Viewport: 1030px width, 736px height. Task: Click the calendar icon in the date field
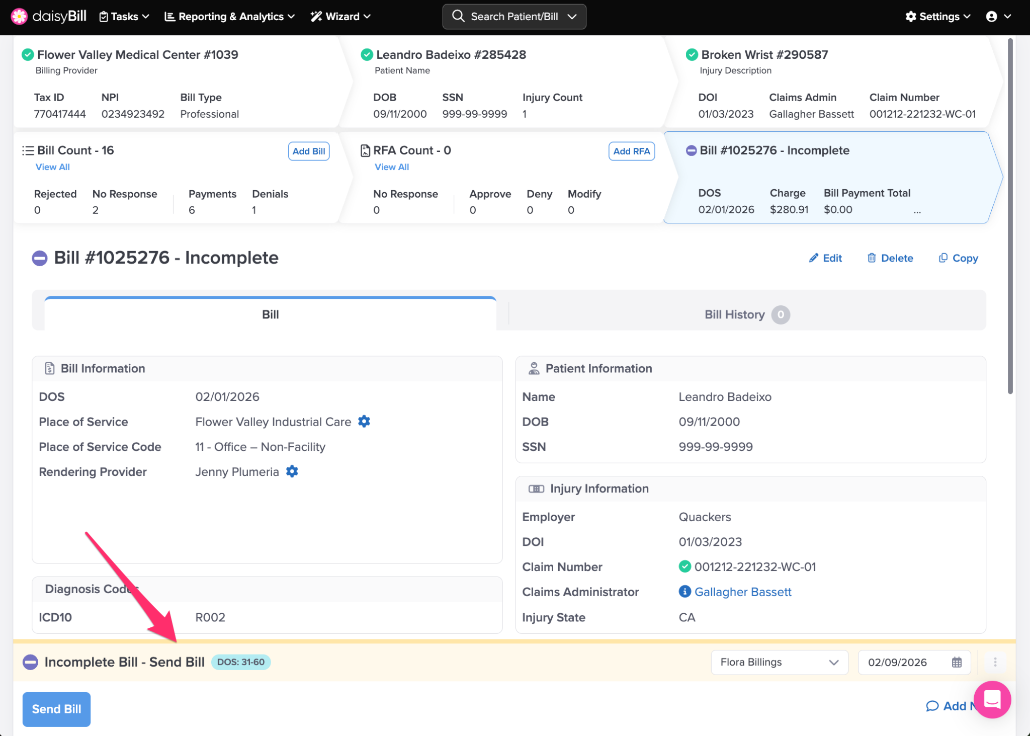click(957, 662)
